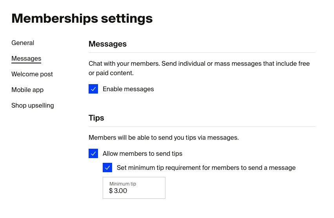This screenshot has height=218, width=334.
Task: Uncheck the Enable messages checkbox
Action: [93, 89]
